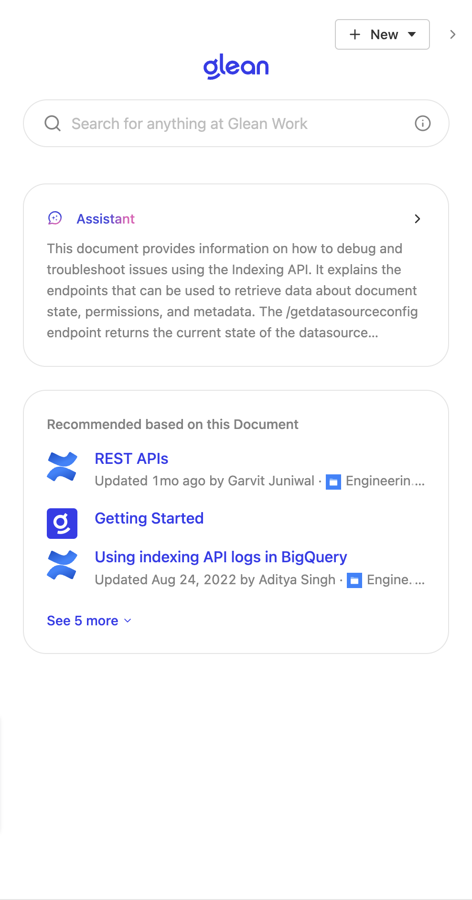The width and height of the screenshot is (472, 900).
Task: Click the Getting Started link
Action: (149, 518)
